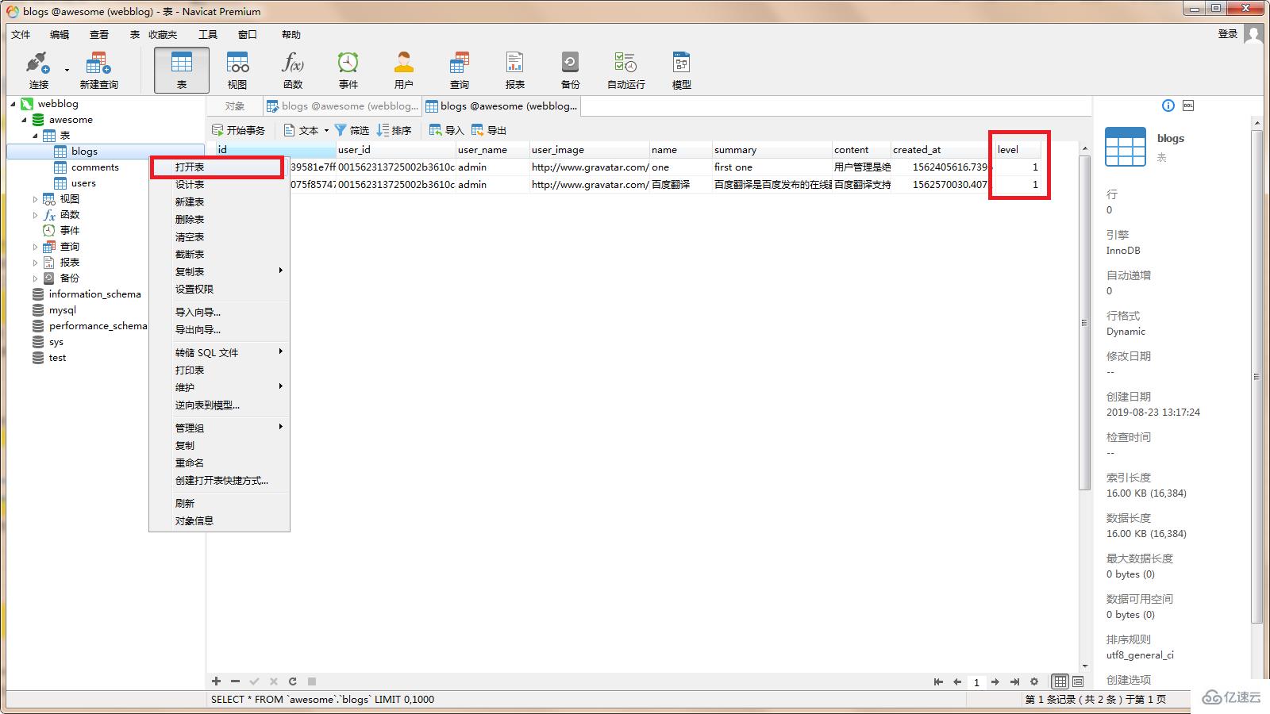Open the New Query (新建查询) tool
This screenshot has height=714, width=1270.
[98, 70]
